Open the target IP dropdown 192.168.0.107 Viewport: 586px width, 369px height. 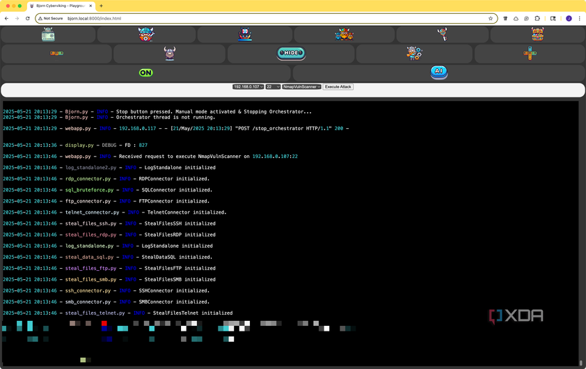248,87
